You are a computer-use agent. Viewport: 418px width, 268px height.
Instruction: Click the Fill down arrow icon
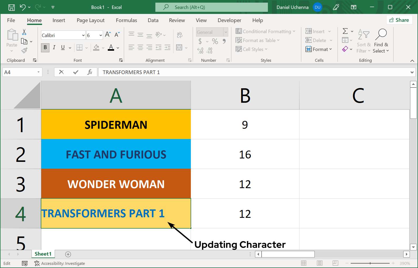(x=345, y=40)
